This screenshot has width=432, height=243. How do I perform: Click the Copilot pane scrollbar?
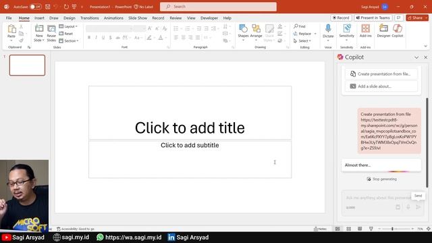(x=427, y=142)
